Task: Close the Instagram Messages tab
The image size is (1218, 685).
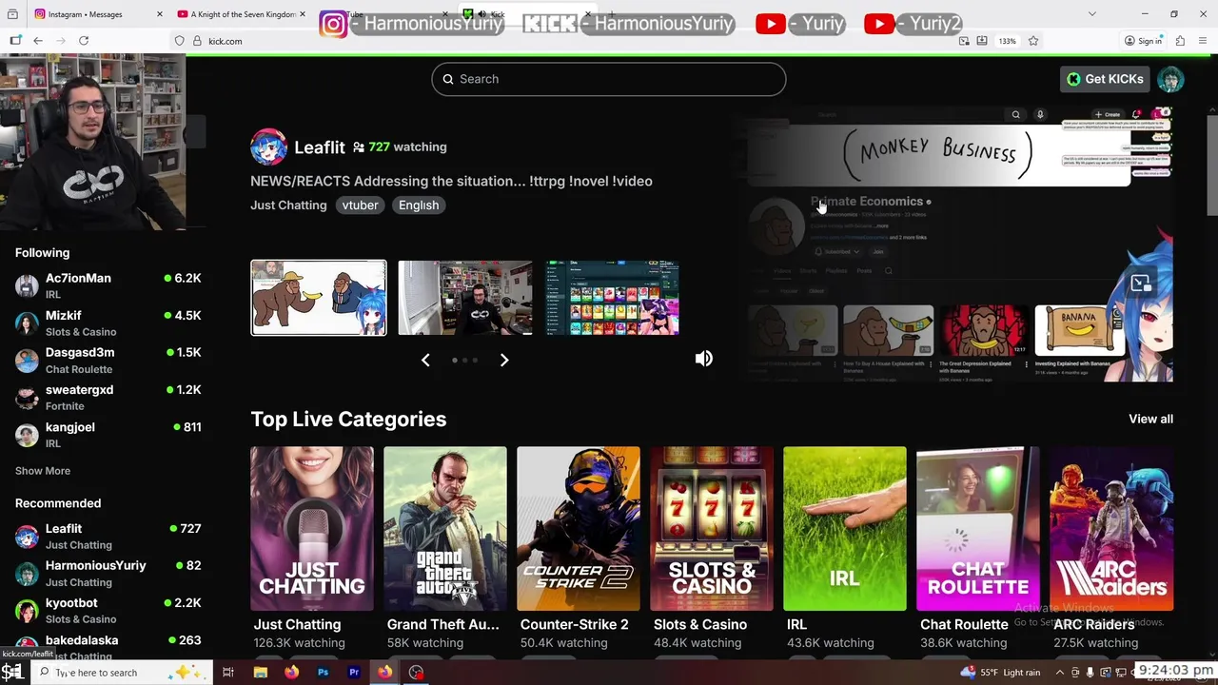Action: point(158,14)
